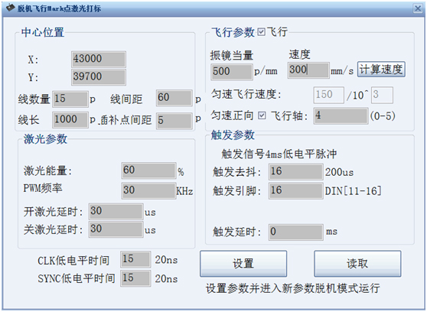
Task: Click the laser marking app icon in title bar
Action: point(11,8)
